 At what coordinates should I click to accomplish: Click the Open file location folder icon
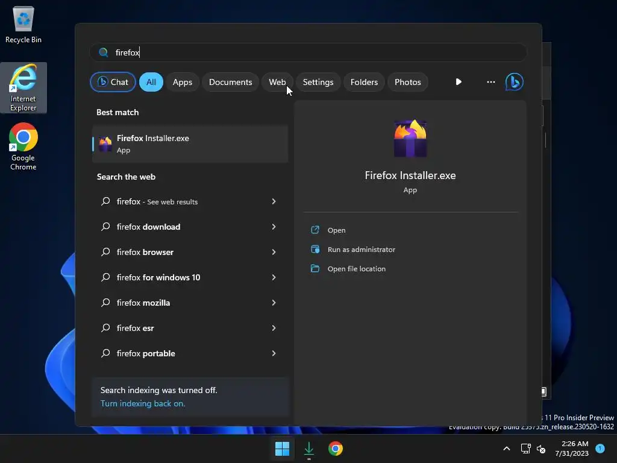(x=315, y=268)
